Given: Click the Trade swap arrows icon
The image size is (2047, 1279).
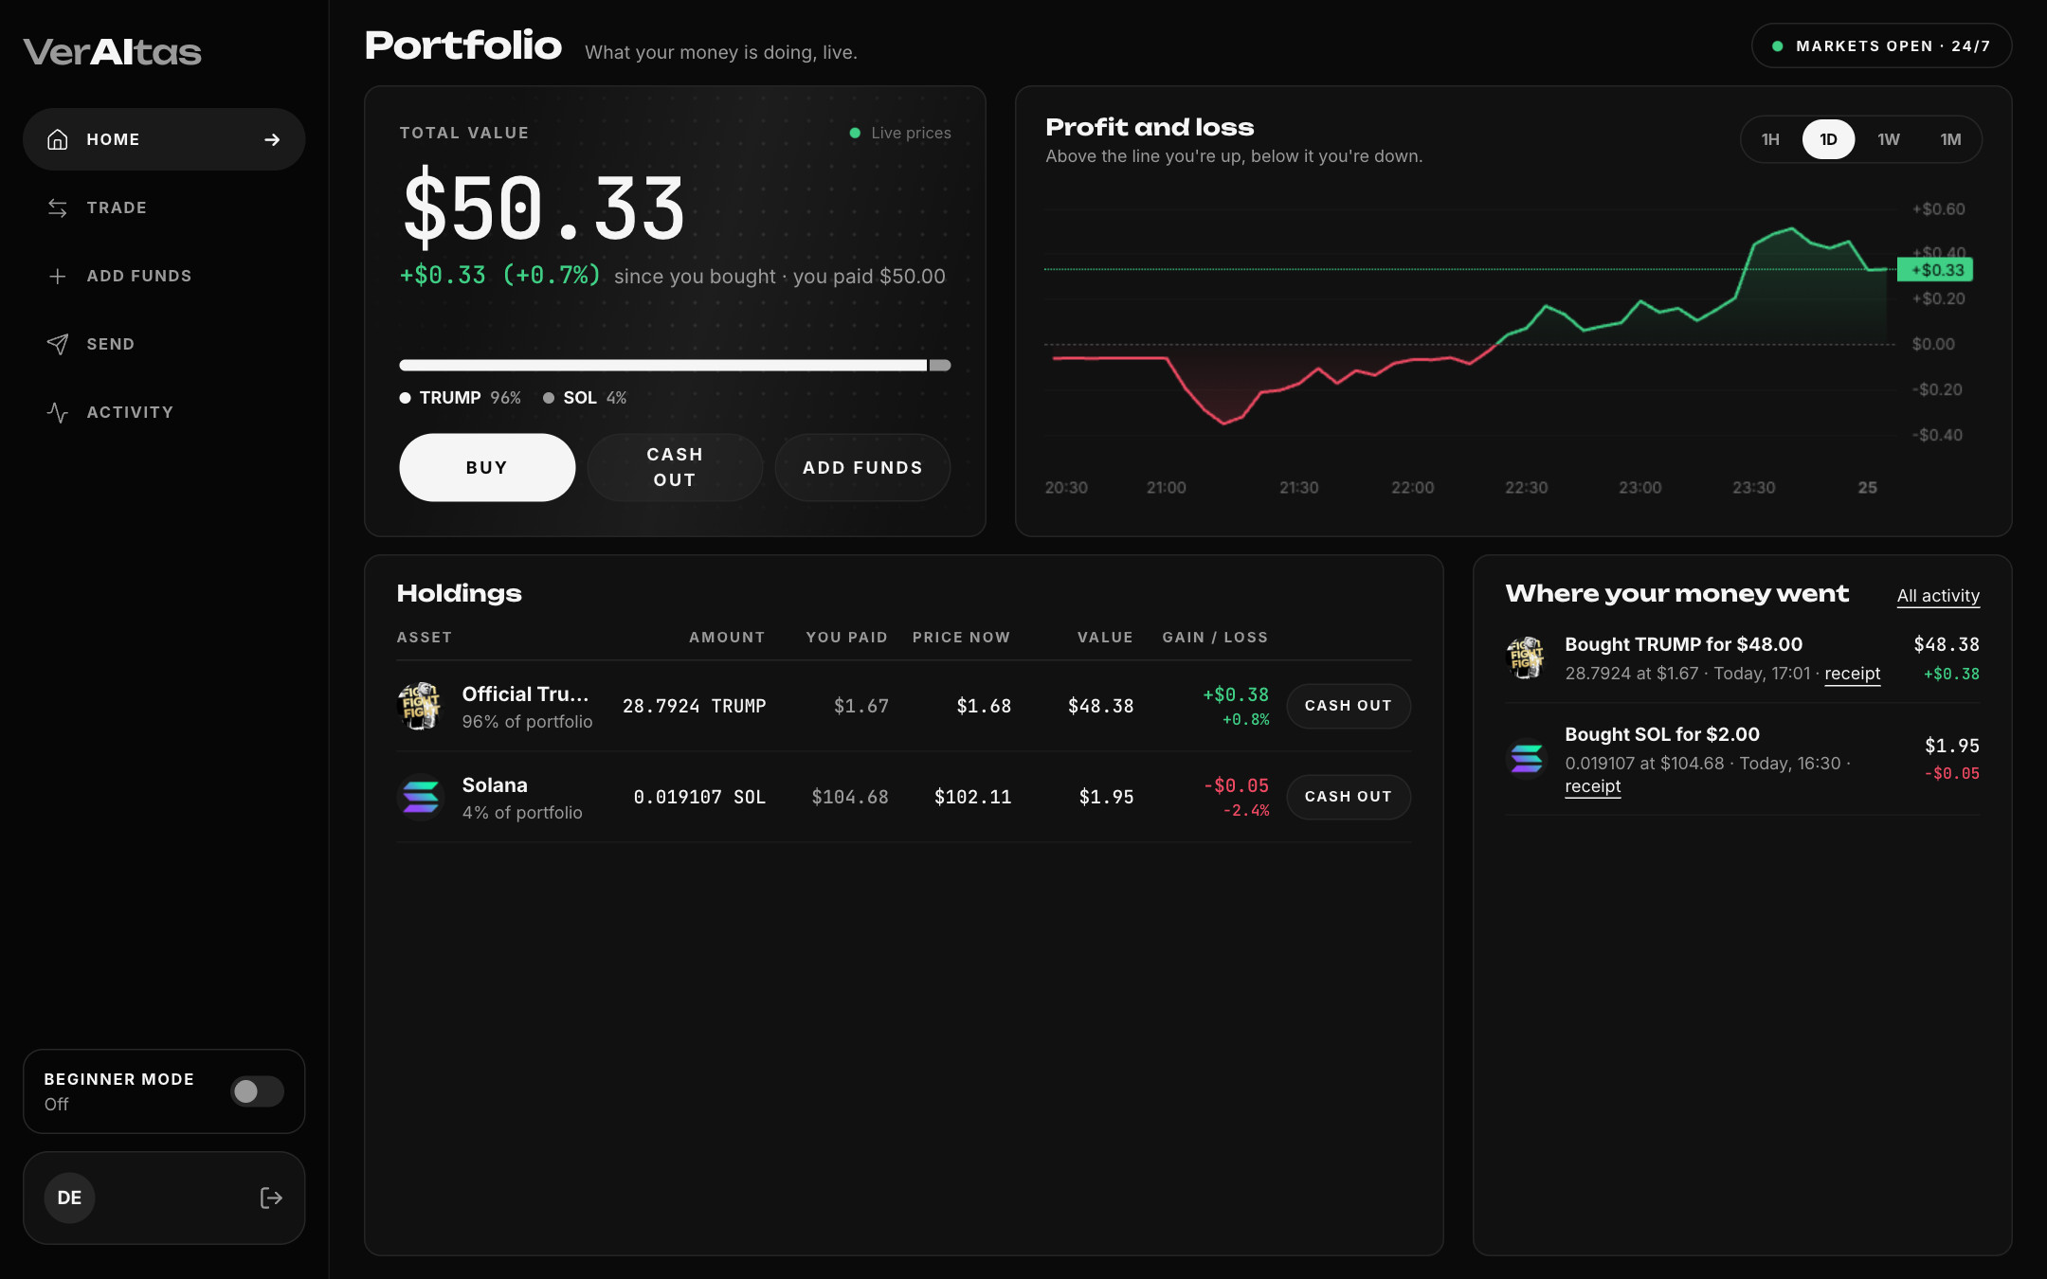Looking at the screenshot, I should pos(58,207).
